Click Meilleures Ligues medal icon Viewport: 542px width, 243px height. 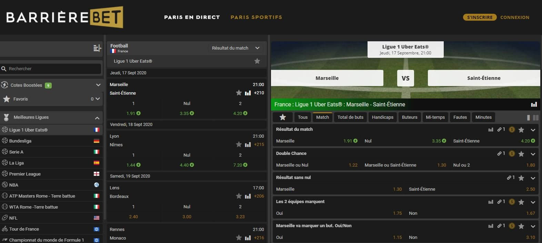coord(6,117)
